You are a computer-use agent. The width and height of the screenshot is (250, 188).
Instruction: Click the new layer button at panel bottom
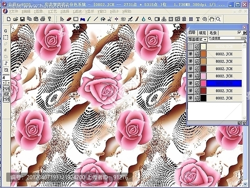(239, 123)
